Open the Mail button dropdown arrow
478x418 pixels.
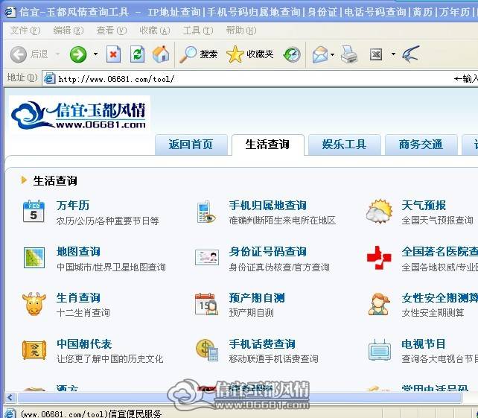pyautogui.click(x=332, y=54)
